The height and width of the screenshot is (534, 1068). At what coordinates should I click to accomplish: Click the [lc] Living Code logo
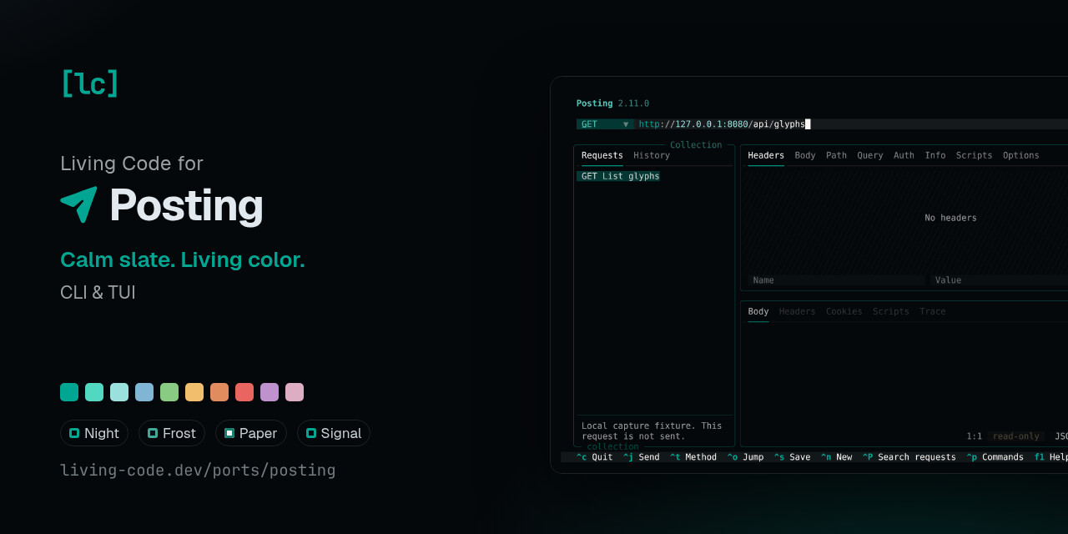89,83
